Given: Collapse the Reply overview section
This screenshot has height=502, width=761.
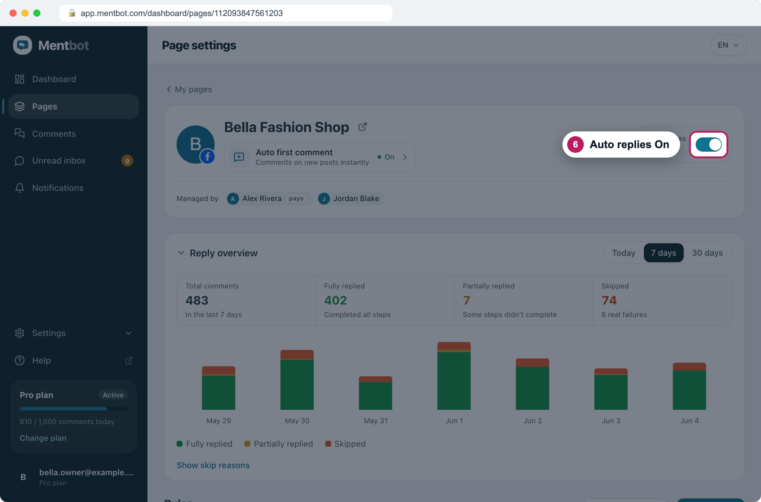Looking at the screenshot, I should click(x=181, y=253).
